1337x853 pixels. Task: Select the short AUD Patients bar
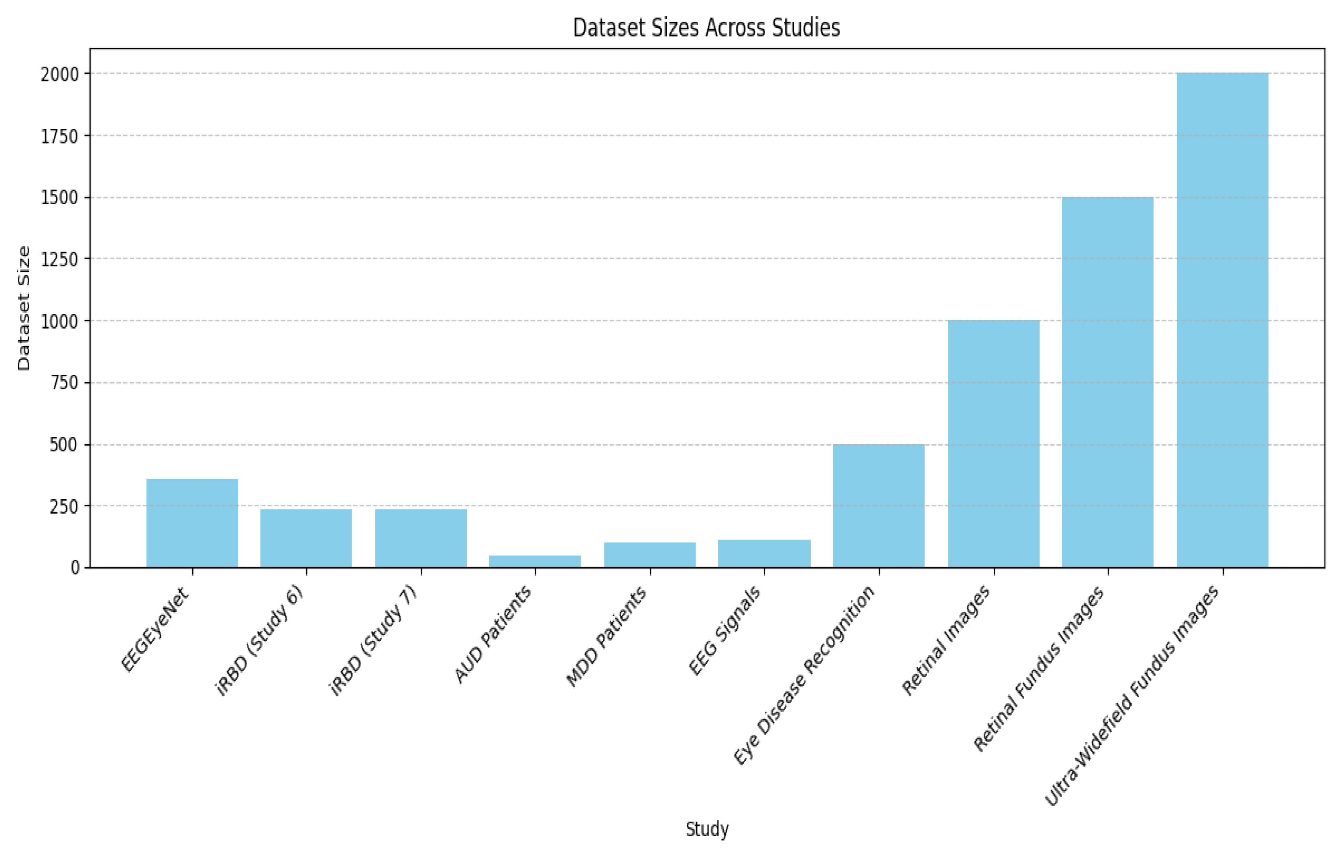click(x=535, y=561)
